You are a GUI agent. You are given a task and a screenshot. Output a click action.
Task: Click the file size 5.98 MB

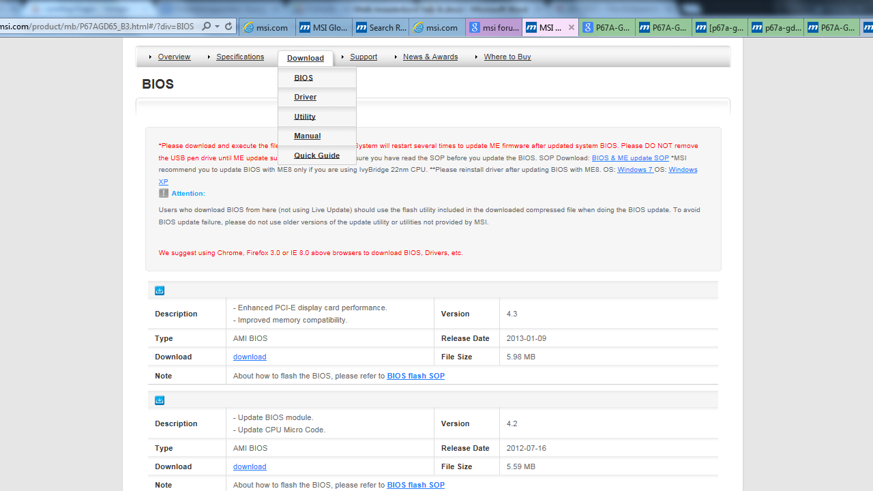(521, 357)
